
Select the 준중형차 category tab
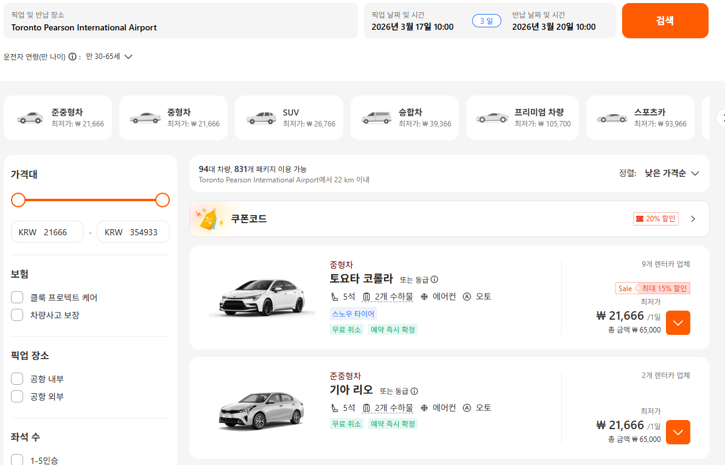pos(58,118)
